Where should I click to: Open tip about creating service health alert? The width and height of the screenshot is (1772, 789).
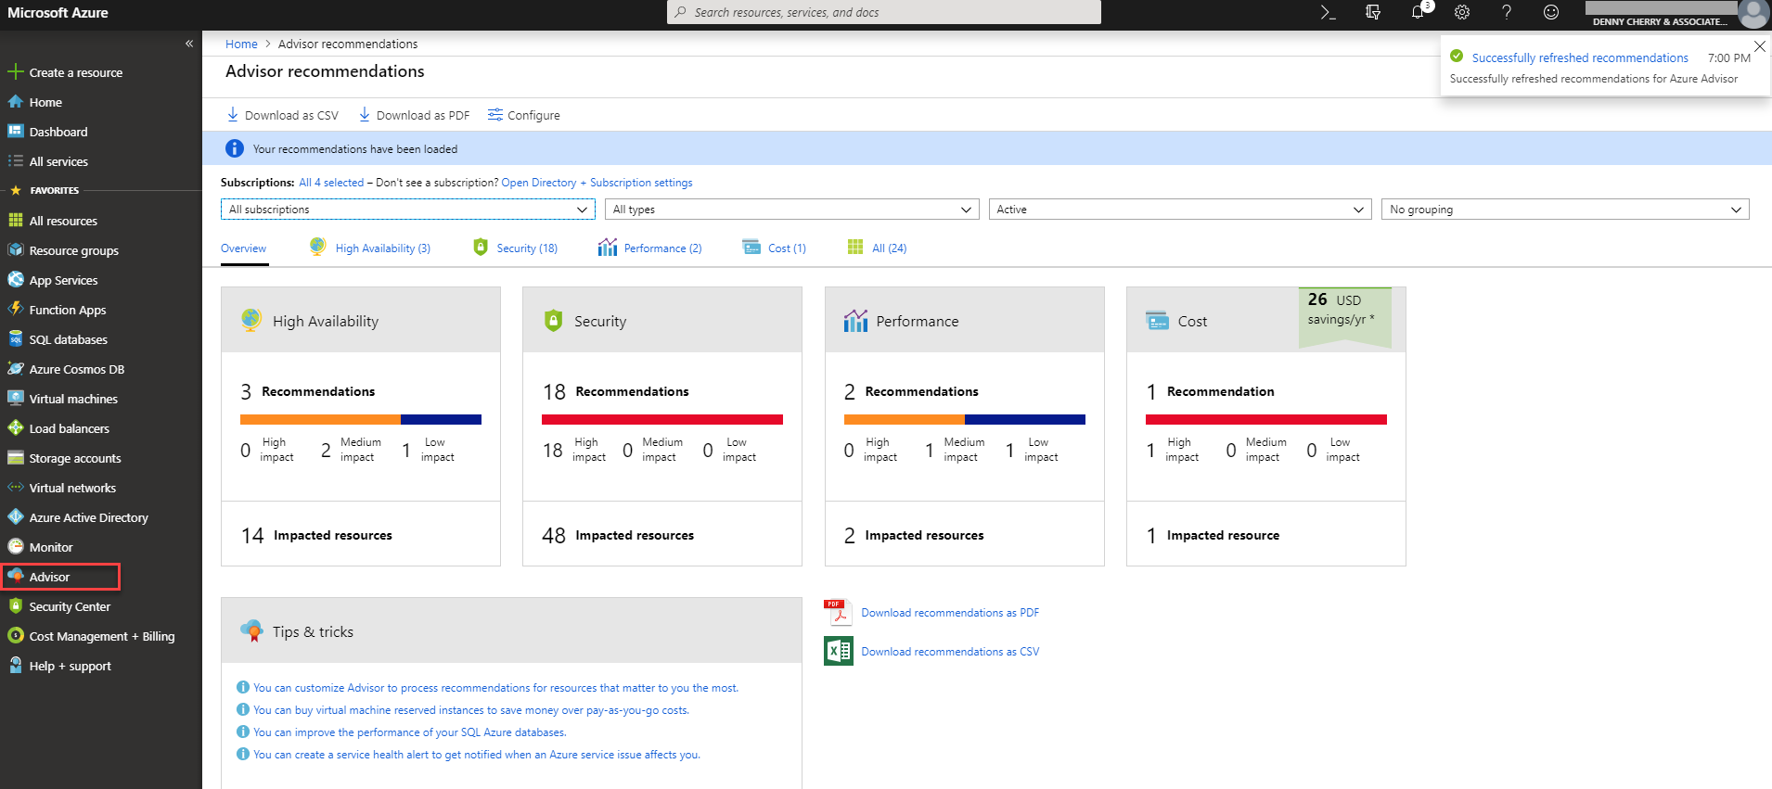pyautogui.click(x=477, y=755)
